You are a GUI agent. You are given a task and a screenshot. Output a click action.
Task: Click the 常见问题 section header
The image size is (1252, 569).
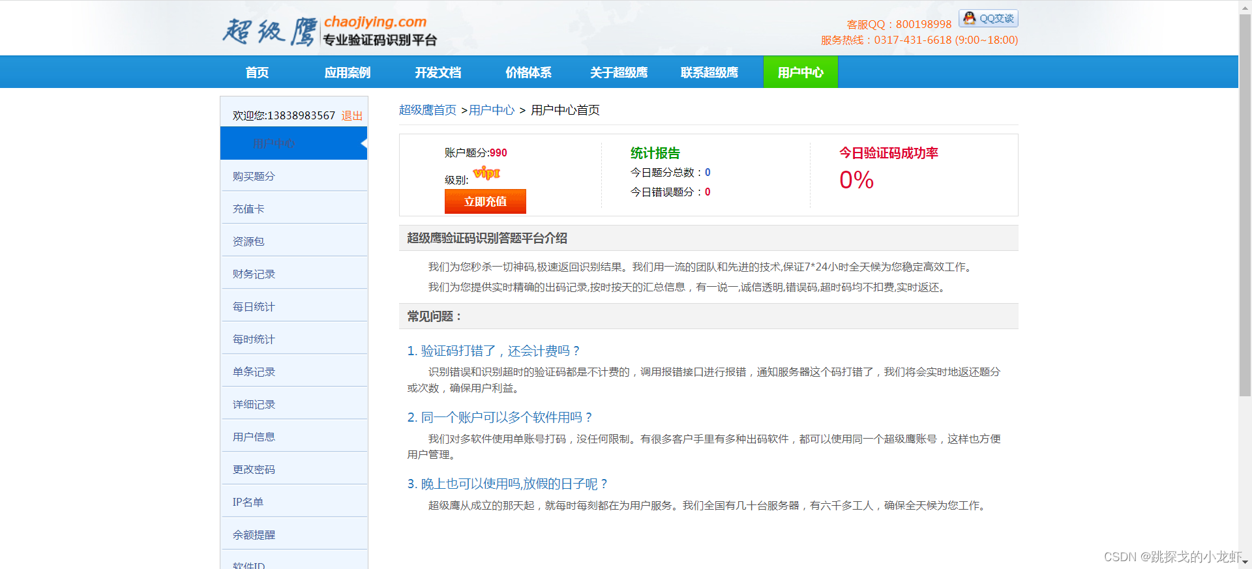(709, 316)
